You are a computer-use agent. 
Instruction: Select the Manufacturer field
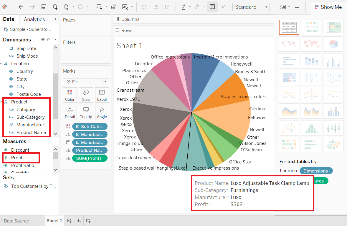[x=30, y=125]
